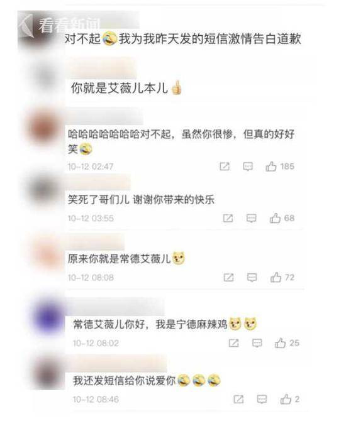The height and width of the screenshot is (426, 346).
Task: Share the 笑死了哥们儿 comment
Action: (228, 218)
